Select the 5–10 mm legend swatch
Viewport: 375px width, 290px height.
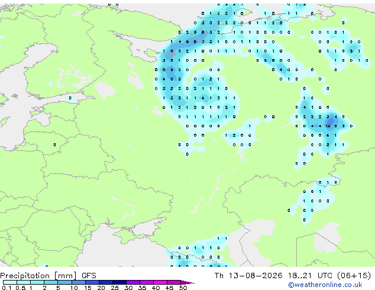[x=64, y=282]
